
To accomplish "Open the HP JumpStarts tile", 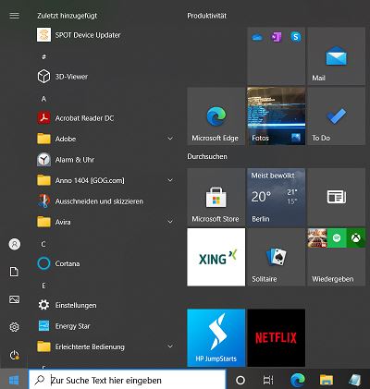I will pos(216,338).
